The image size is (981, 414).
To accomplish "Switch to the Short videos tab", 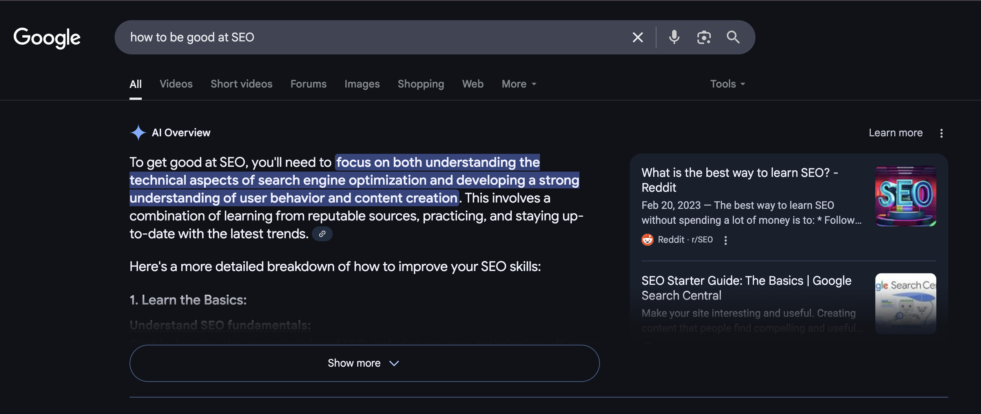I will (241, 84).
